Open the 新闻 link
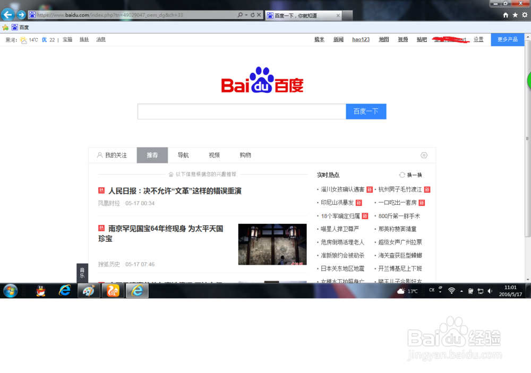531x373 pixels. point(338,40)
